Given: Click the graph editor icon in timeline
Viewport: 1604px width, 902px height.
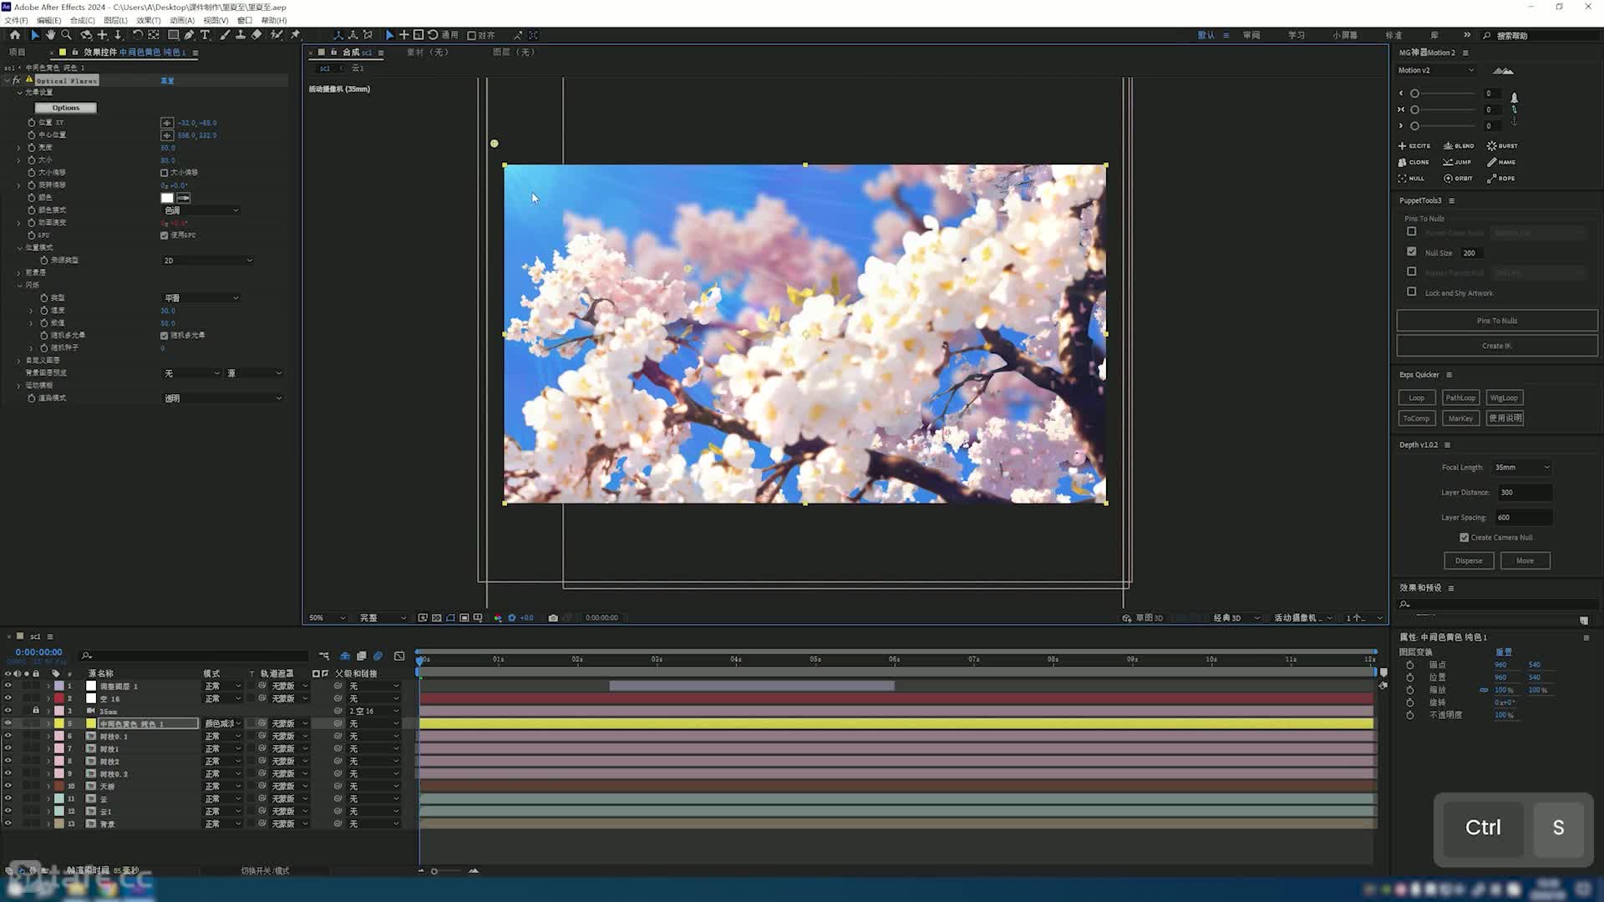Looking at the screenshot, I should coord(399,656).
